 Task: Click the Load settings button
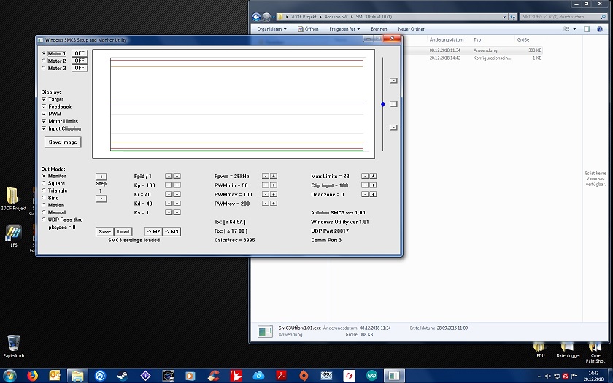coord(123,231)
